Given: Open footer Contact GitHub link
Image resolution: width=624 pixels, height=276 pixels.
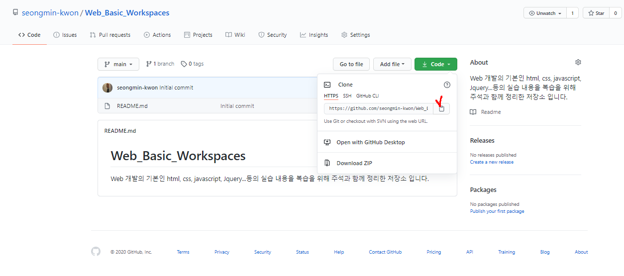Looking at the screenshot, I should click(385, 252).
